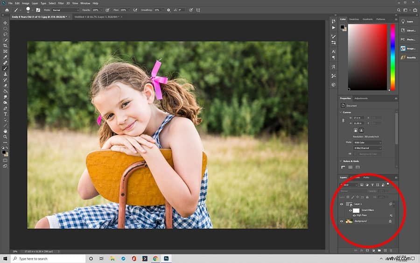Open the 8 Bits/Channel dropdown
Image resolution: width=420 pixels, height=263 pixels.
[x=367, y=148]
